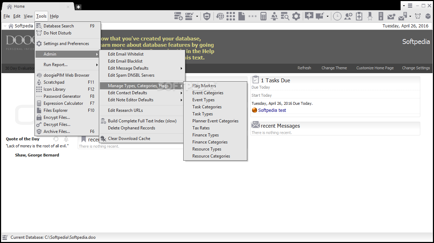Image resolution: width=434 pixels, height=243 pixels.
Task: Choose Finance Categories entry
Action: click(215, 142)
